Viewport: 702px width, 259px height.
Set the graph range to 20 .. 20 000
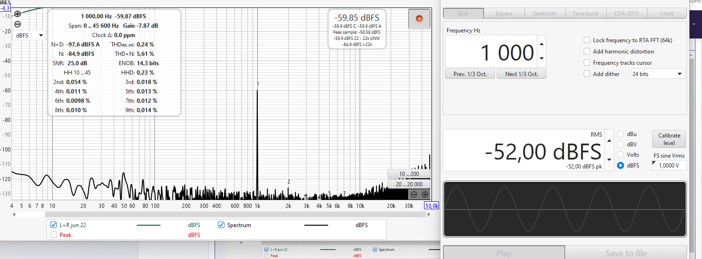[x=409, y=184]
